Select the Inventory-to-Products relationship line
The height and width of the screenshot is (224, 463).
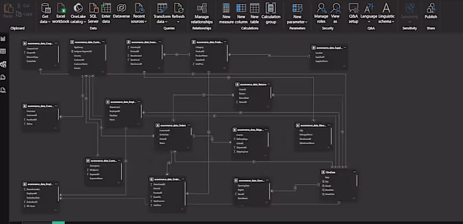177,54
